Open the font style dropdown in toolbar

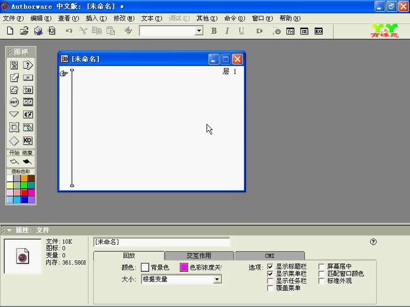click(x=199, y=31)
